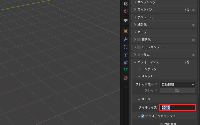Collapse the テクスチャキャッシュ subpanel arrow
This screenshot has width=200, height=125.
(x=139, y=116)
